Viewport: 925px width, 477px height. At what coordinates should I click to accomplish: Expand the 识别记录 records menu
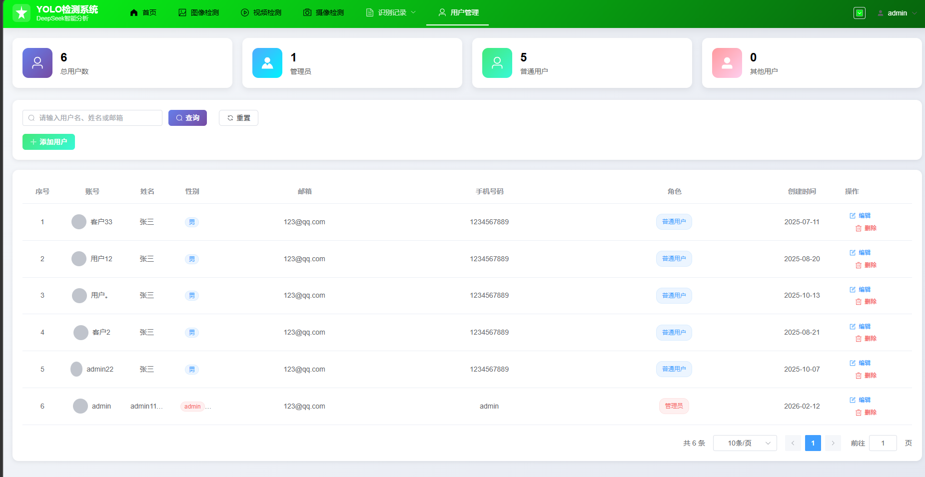point(391,13)
